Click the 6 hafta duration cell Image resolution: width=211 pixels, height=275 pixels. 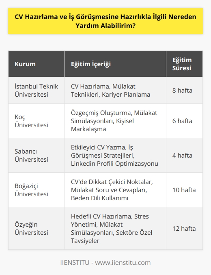tap(184, 121)
